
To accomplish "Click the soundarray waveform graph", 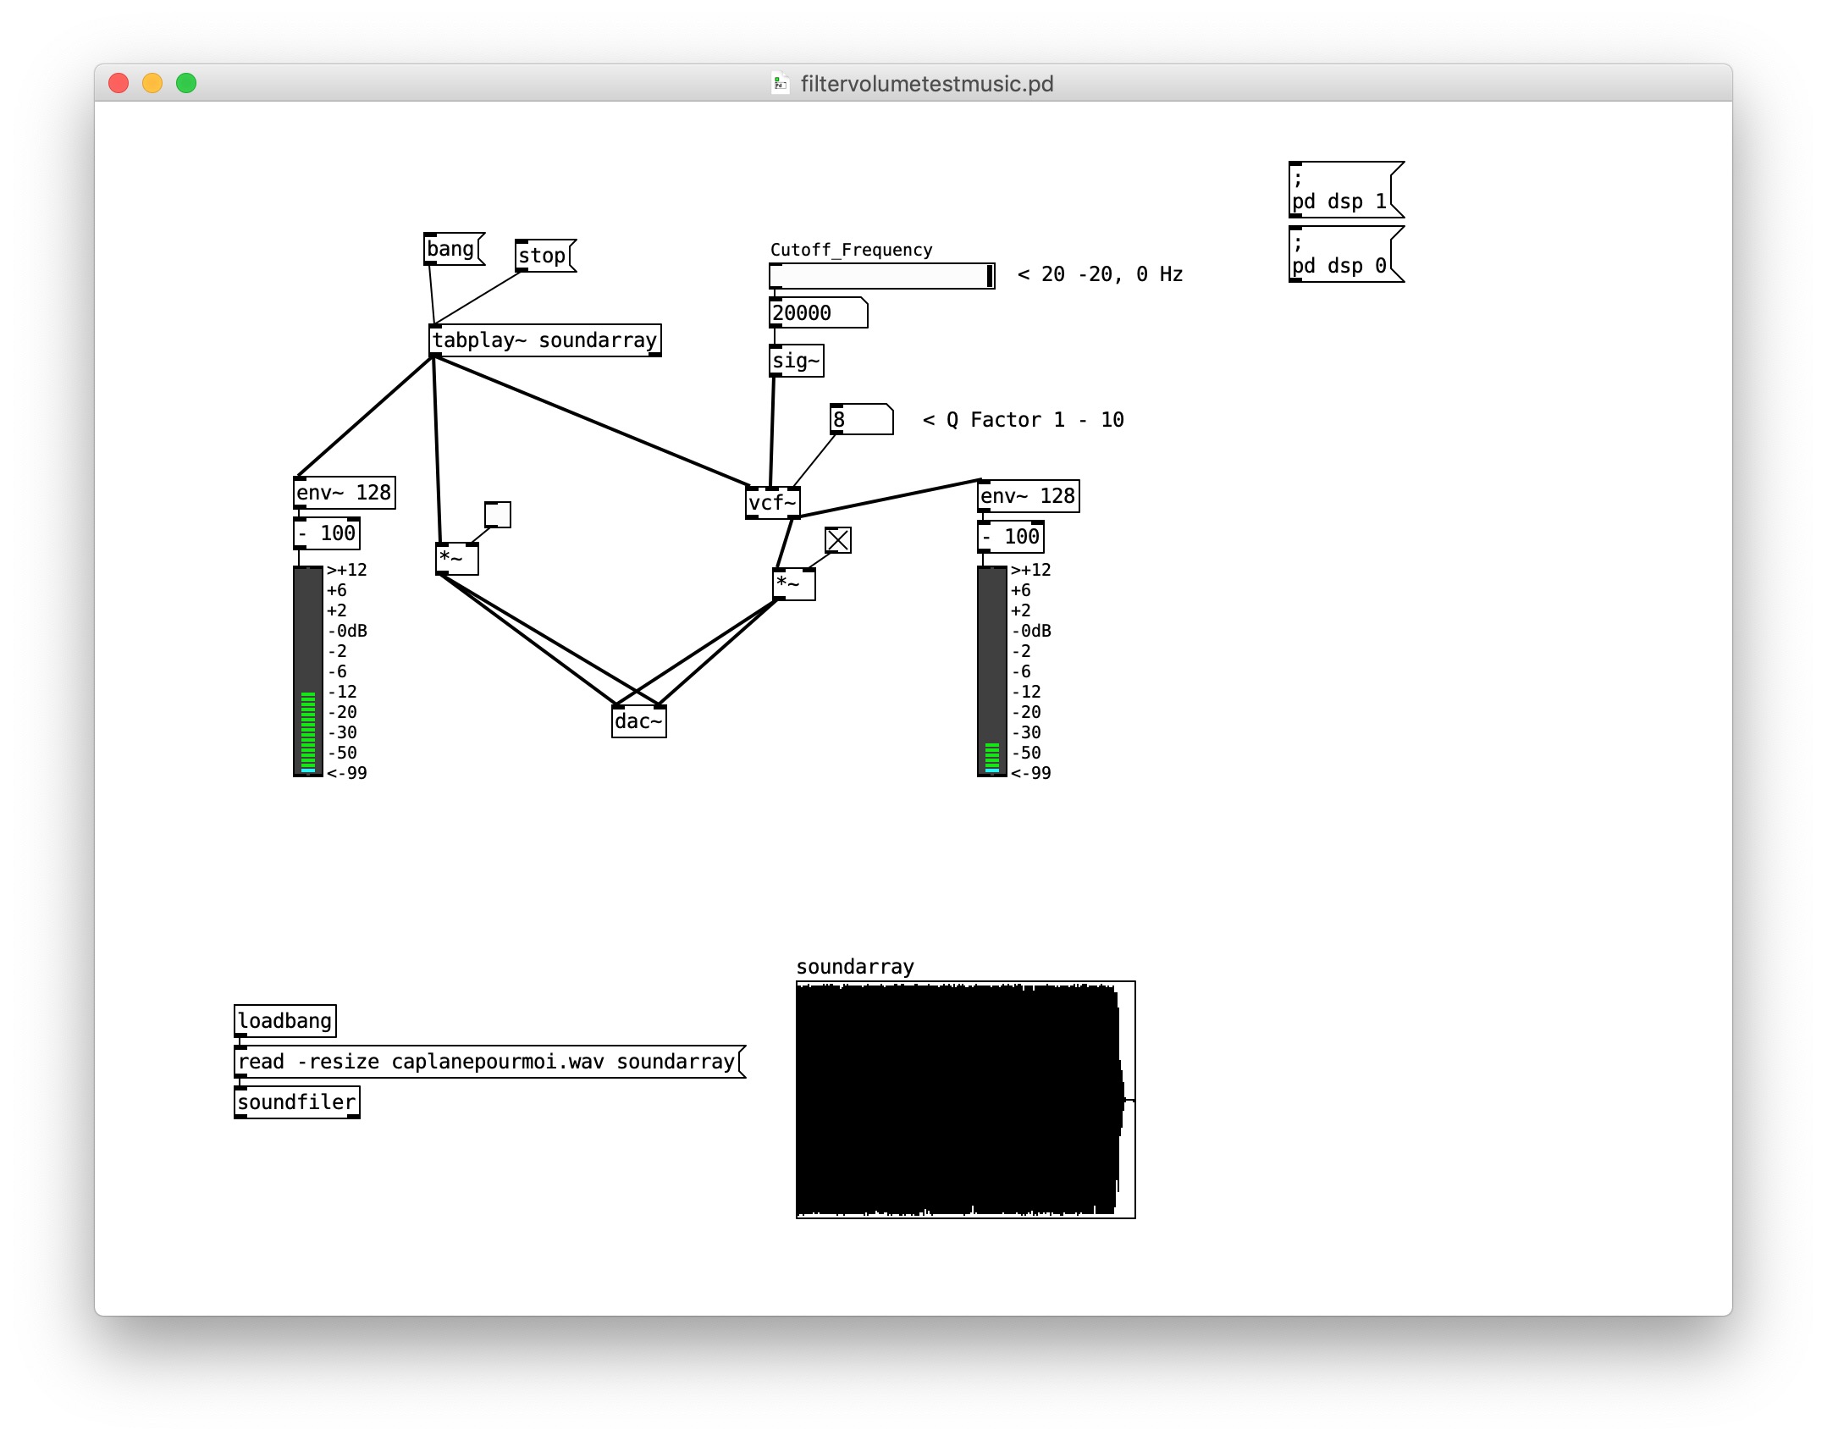I will (x=965, y=1100).
